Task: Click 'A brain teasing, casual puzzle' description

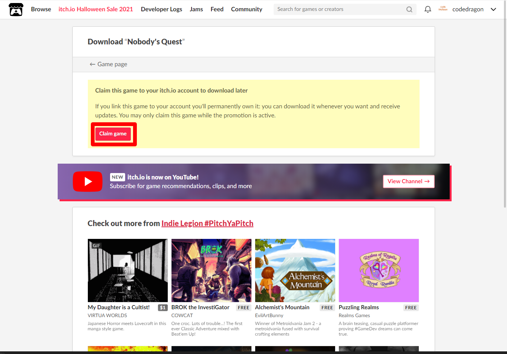Action: 378,329
